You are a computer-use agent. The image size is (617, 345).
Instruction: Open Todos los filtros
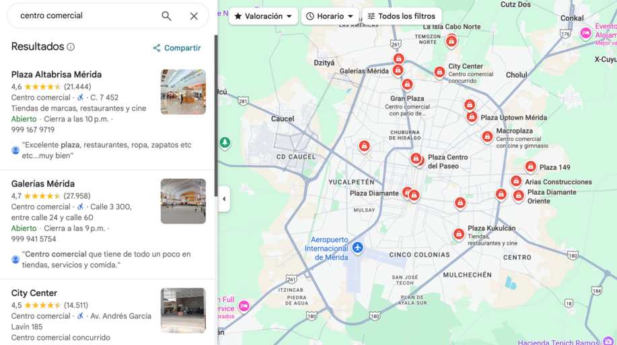(x=402, y=16)
